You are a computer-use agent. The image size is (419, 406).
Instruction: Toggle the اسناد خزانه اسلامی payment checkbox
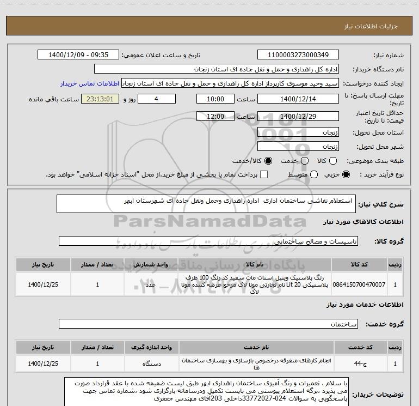[x=264, y=175]
